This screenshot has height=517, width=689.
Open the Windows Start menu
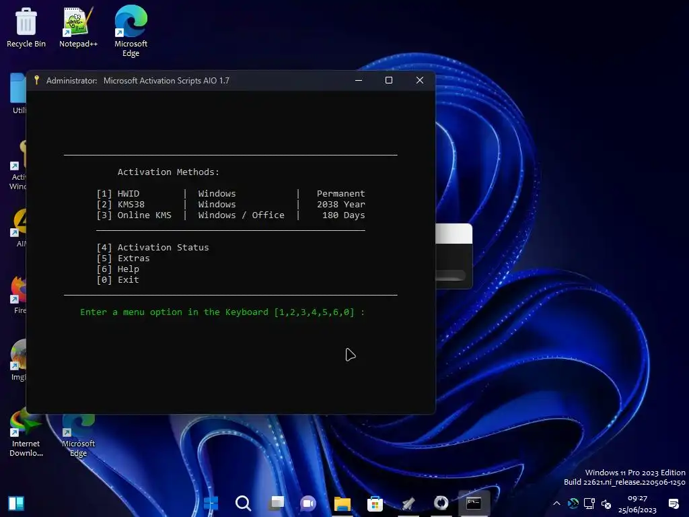(211, 503)
